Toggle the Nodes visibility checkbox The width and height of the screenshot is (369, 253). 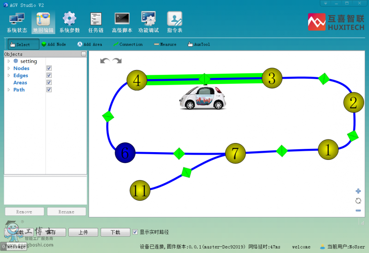[49, 68]
